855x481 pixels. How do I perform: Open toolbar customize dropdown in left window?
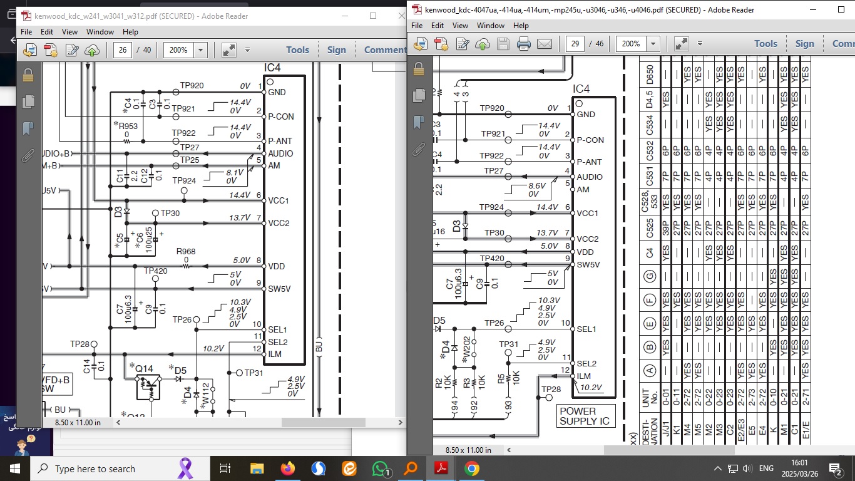tap(247, 50)
